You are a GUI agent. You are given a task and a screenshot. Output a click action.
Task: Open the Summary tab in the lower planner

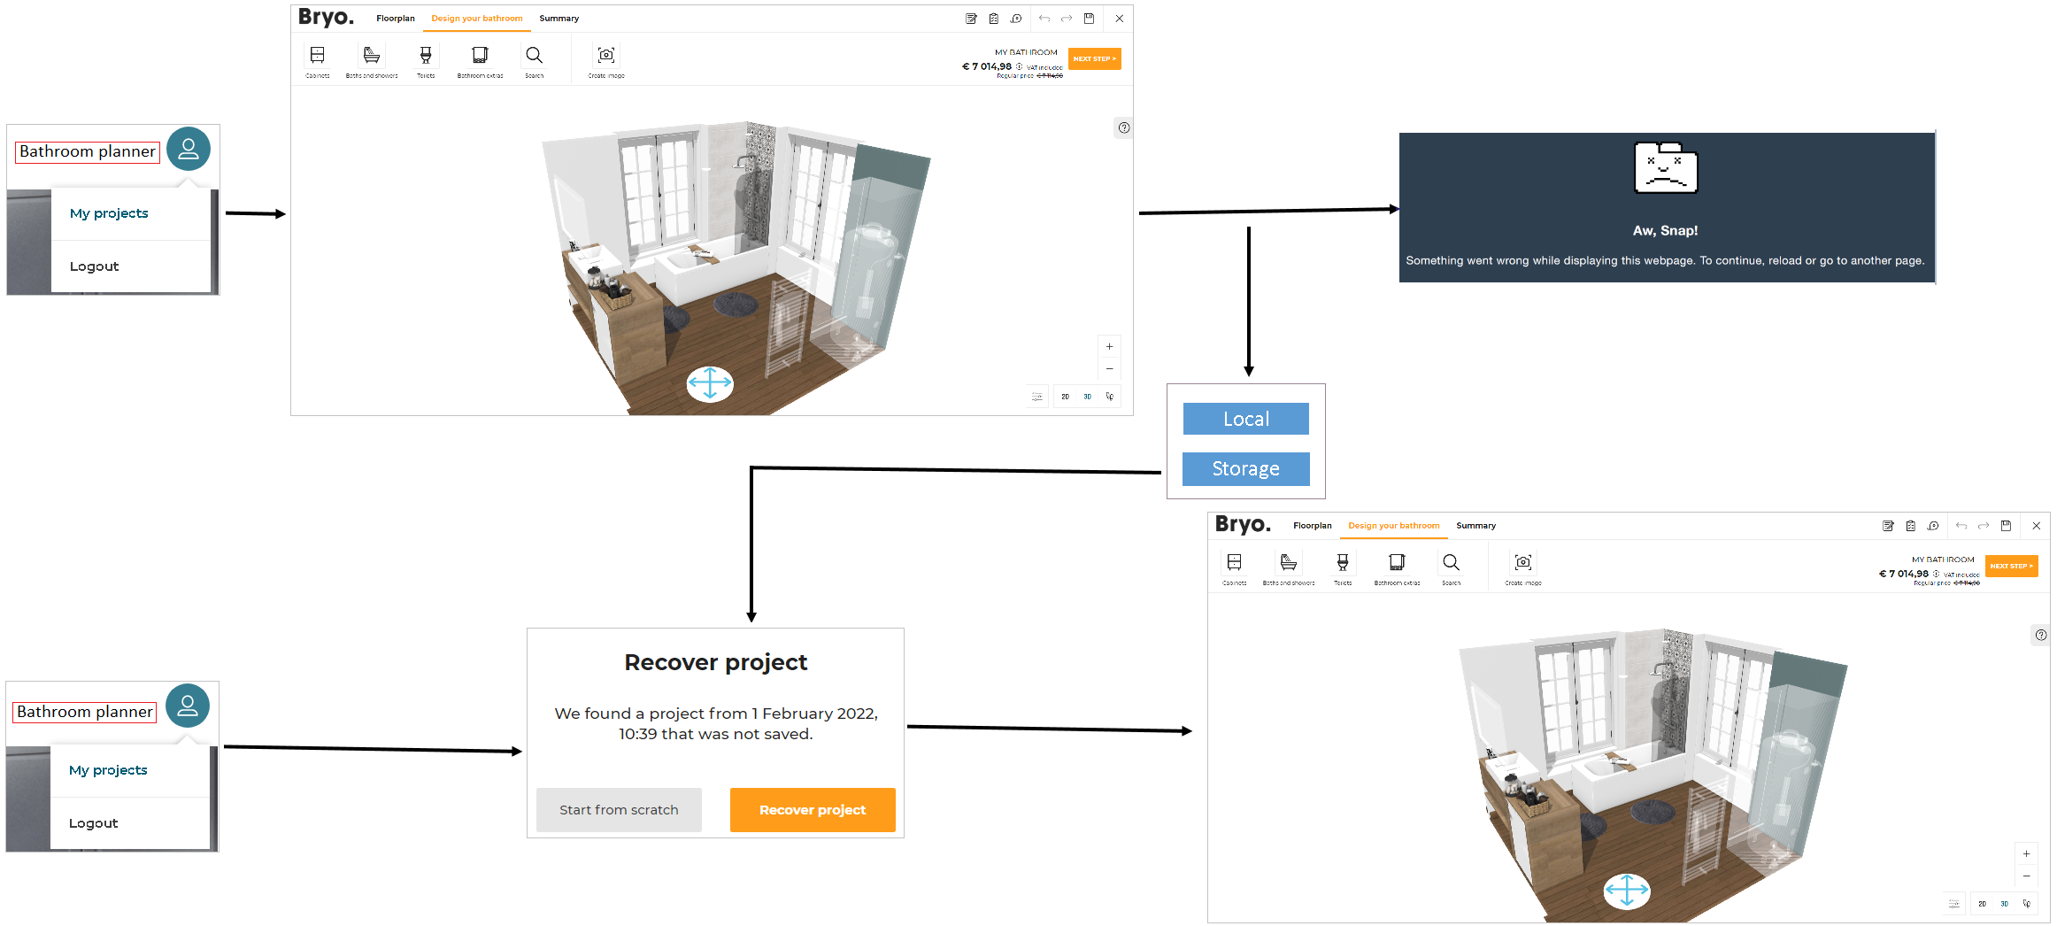tap(1475, 526)
